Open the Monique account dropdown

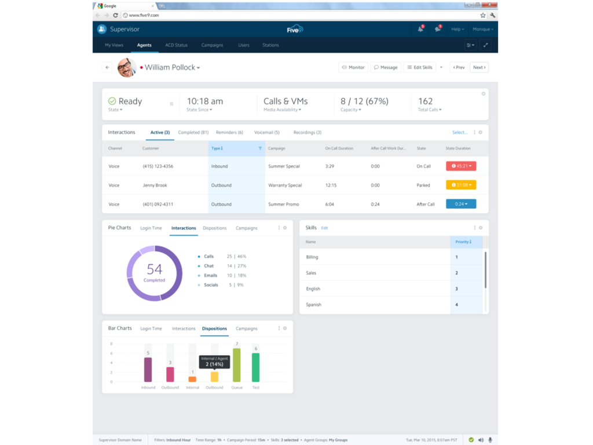coord(484,29)
